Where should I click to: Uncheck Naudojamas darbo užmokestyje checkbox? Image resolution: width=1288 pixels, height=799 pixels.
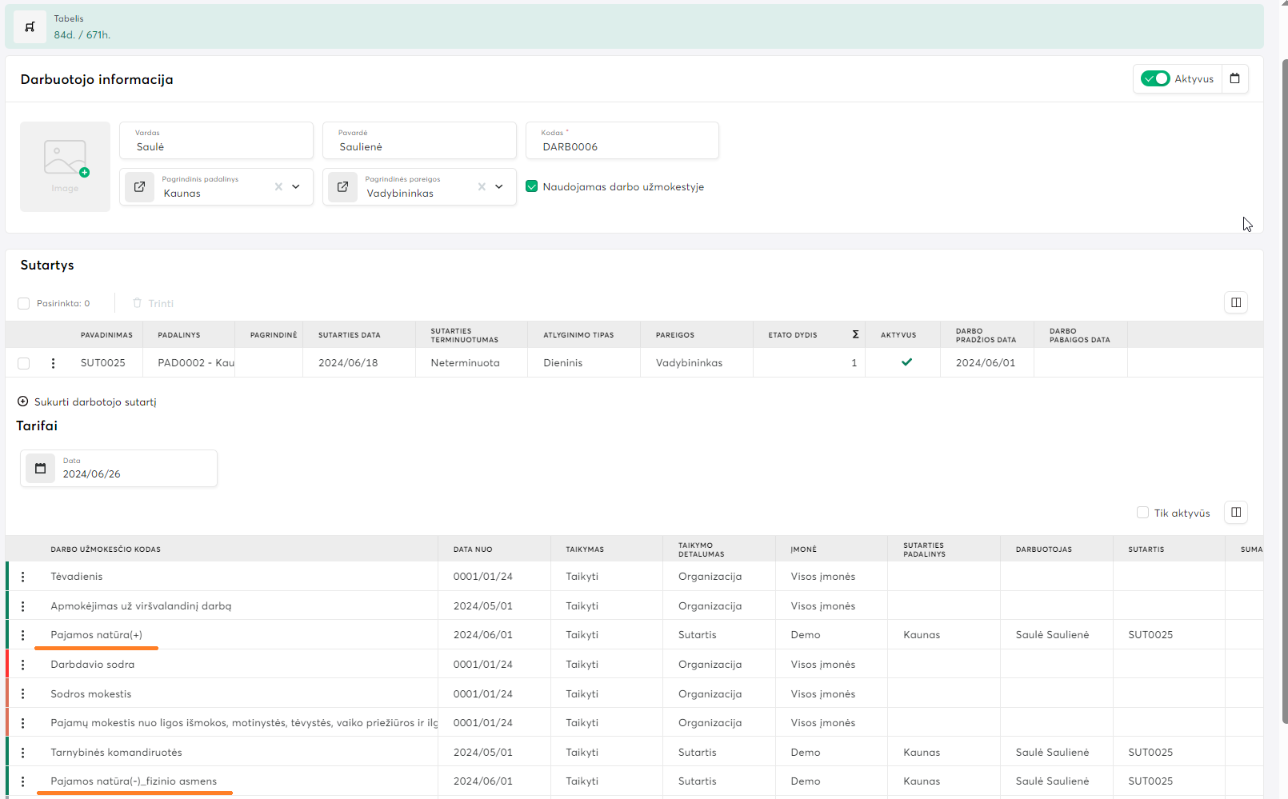tap(531, 187)
